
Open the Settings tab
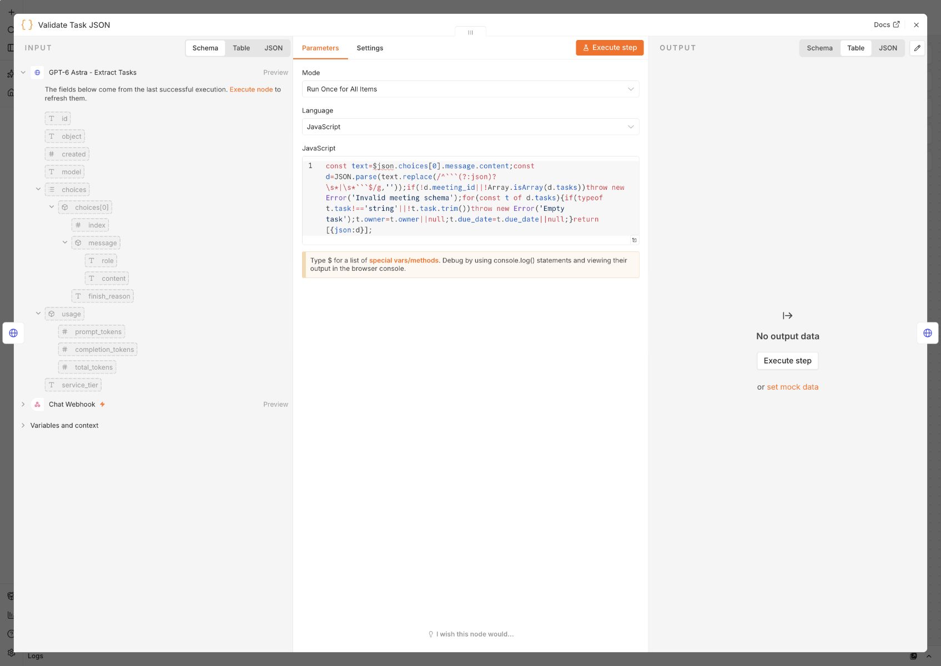[370, 48]
